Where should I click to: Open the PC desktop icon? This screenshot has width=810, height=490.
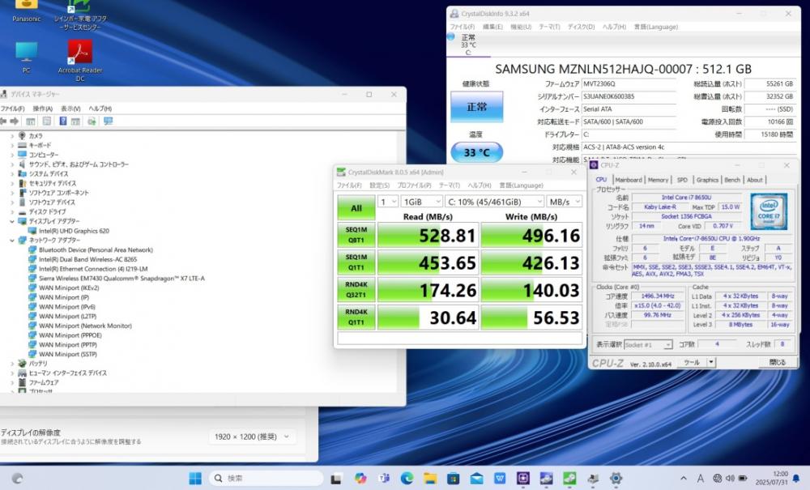[27, 58]
